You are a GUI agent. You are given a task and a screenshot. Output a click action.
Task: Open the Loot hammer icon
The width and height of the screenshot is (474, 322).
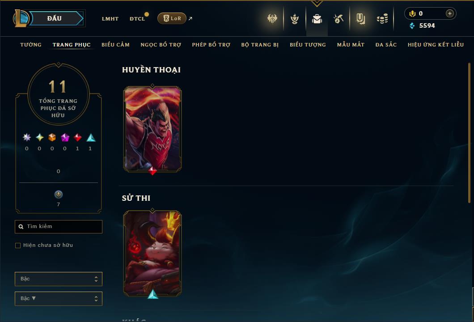tap(339, 19)
